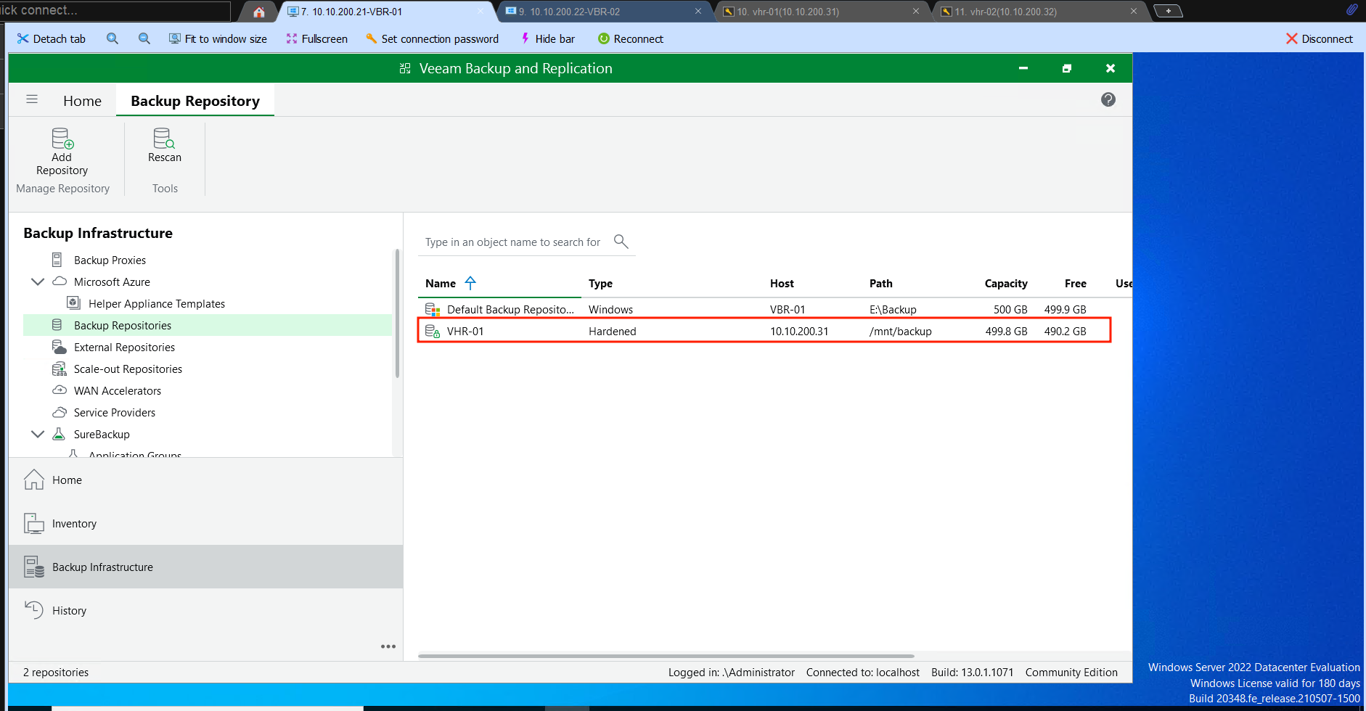Click the Default Backup Repository icon

pyautogui.click(x=433, y=309)
